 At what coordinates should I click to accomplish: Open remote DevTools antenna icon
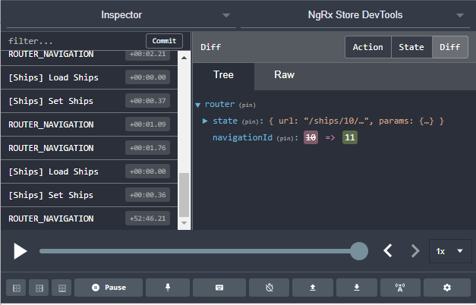[400, 288]
